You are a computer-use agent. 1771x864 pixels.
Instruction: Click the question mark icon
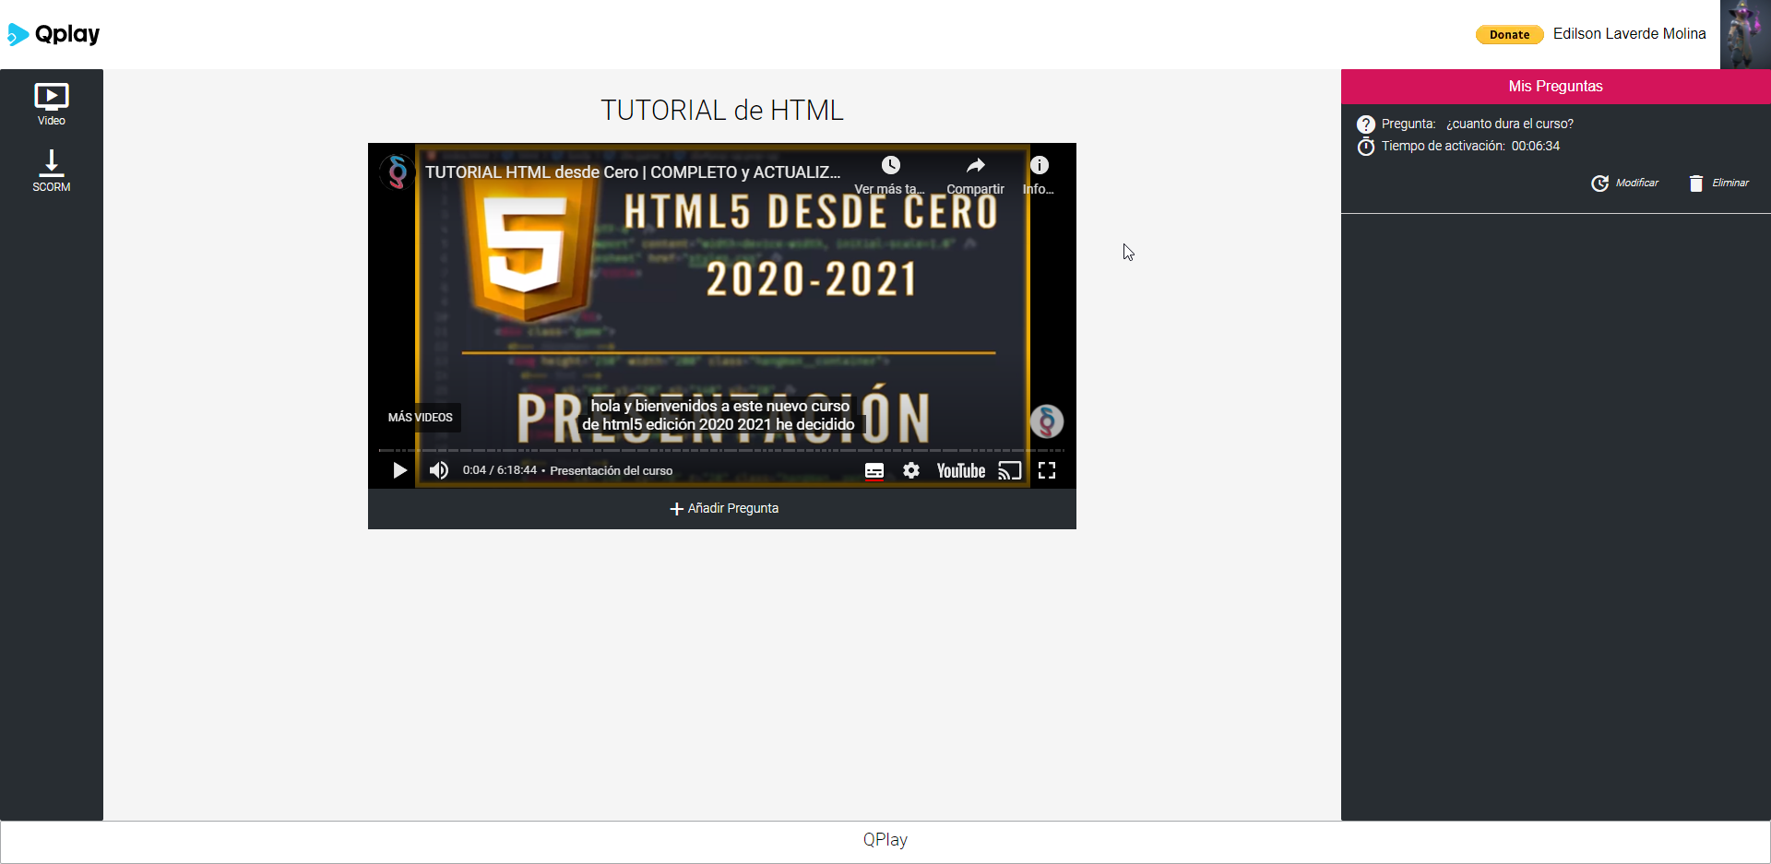[x=1366, y=124]
